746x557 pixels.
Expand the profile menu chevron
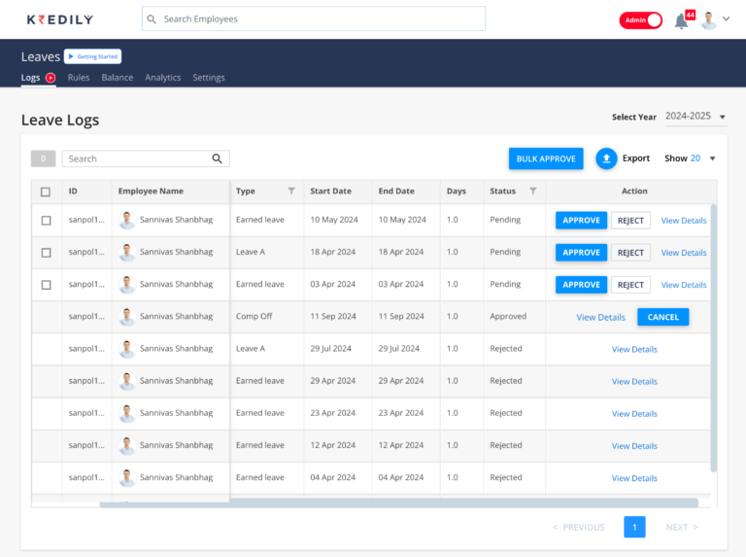726,19
